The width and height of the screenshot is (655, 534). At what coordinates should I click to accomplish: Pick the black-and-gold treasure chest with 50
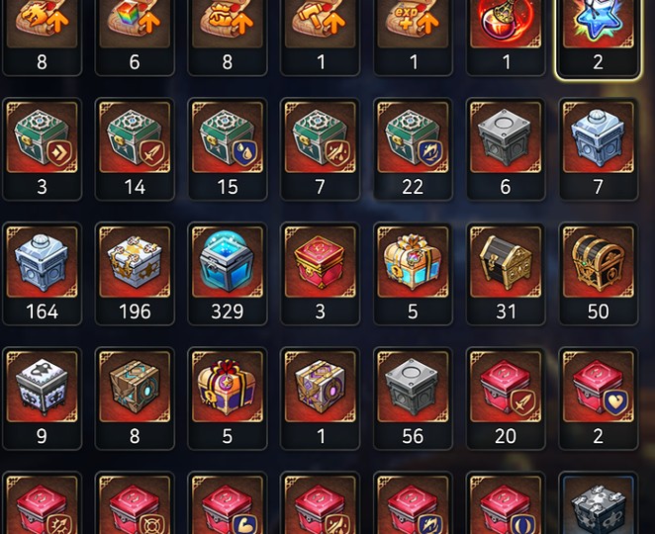599,274
